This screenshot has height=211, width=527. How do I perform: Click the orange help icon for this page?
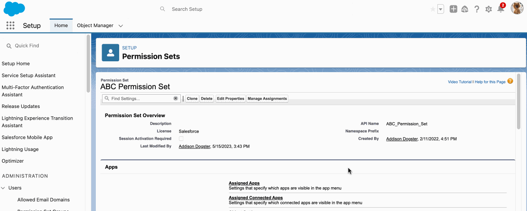pyautogui.click(x=510, y=81)
